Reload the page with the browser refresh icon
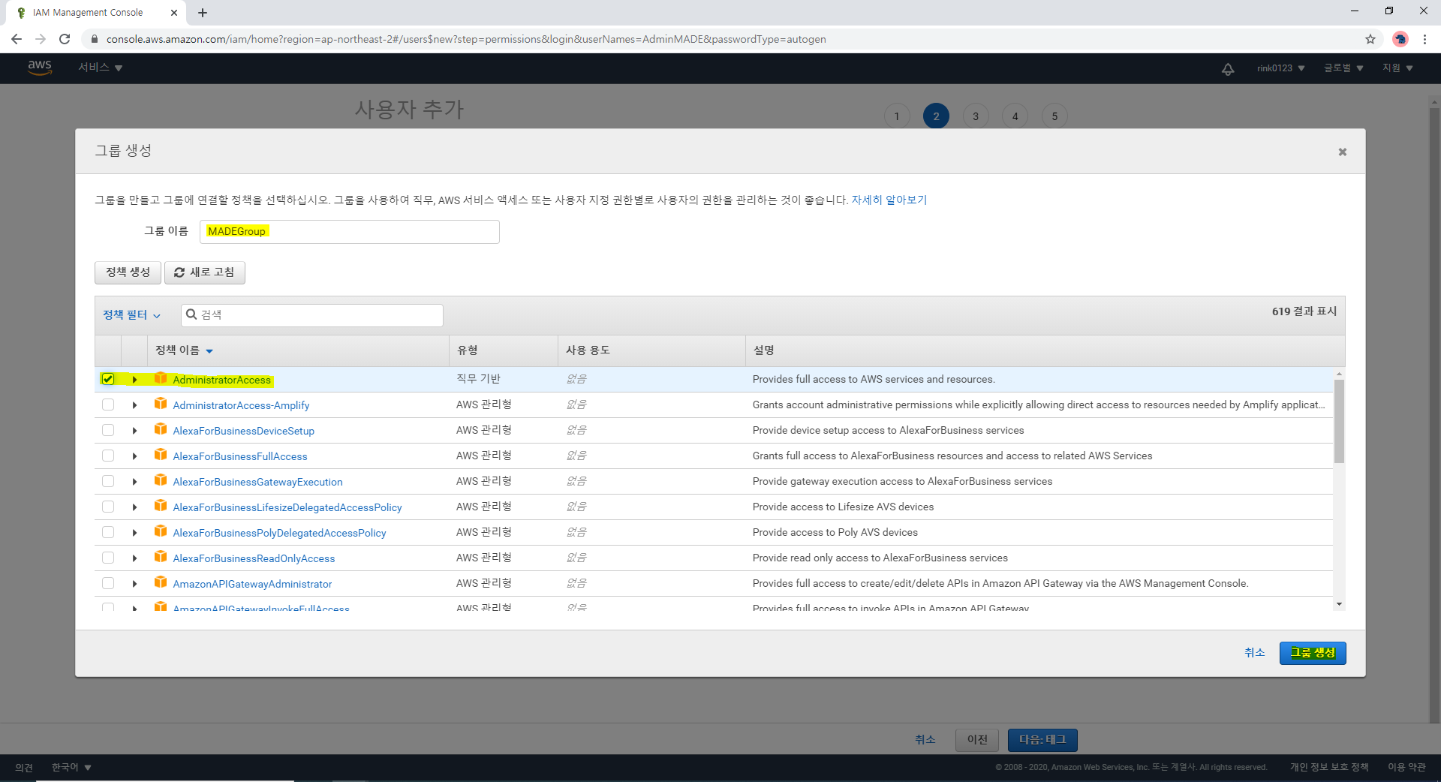 65,39
